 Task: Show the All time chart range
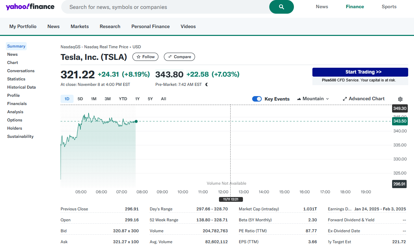164,99
